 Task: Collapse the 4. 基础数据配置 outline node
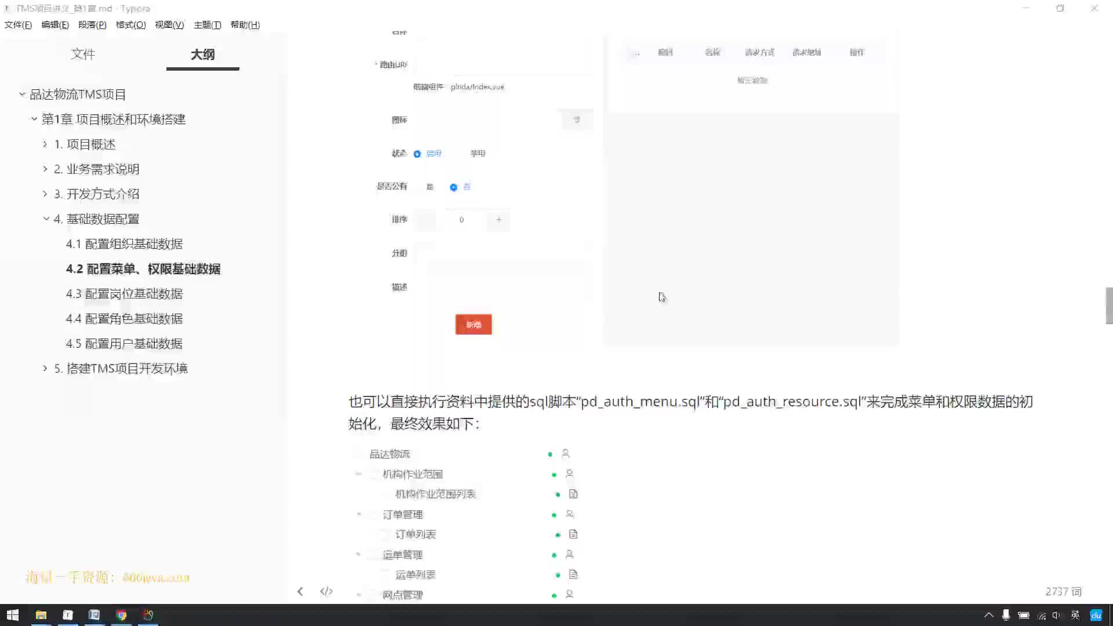[x=46, y=219]
